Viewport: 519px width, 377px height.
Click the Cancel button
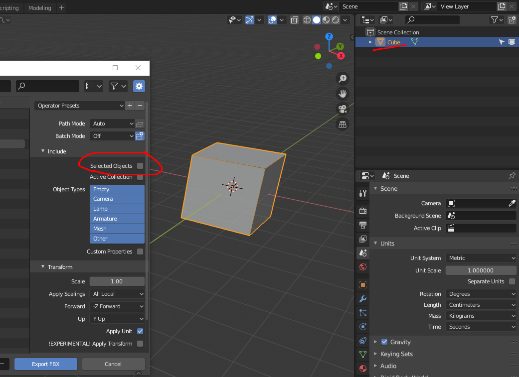tap(113, 364)
